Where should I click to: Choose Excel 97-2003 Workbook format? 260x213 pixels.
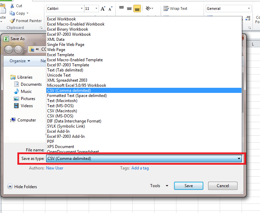[x=144, y=34]
